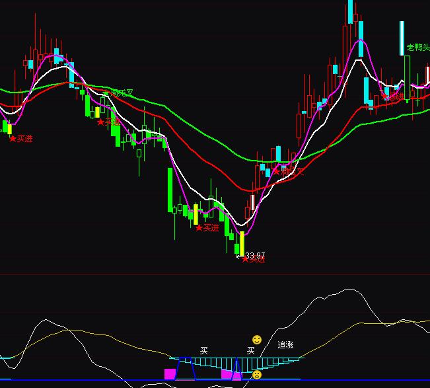430x388 pixels.
Task: Click the large green candle in mid-chart drop
Action: (x=170, y=189)
